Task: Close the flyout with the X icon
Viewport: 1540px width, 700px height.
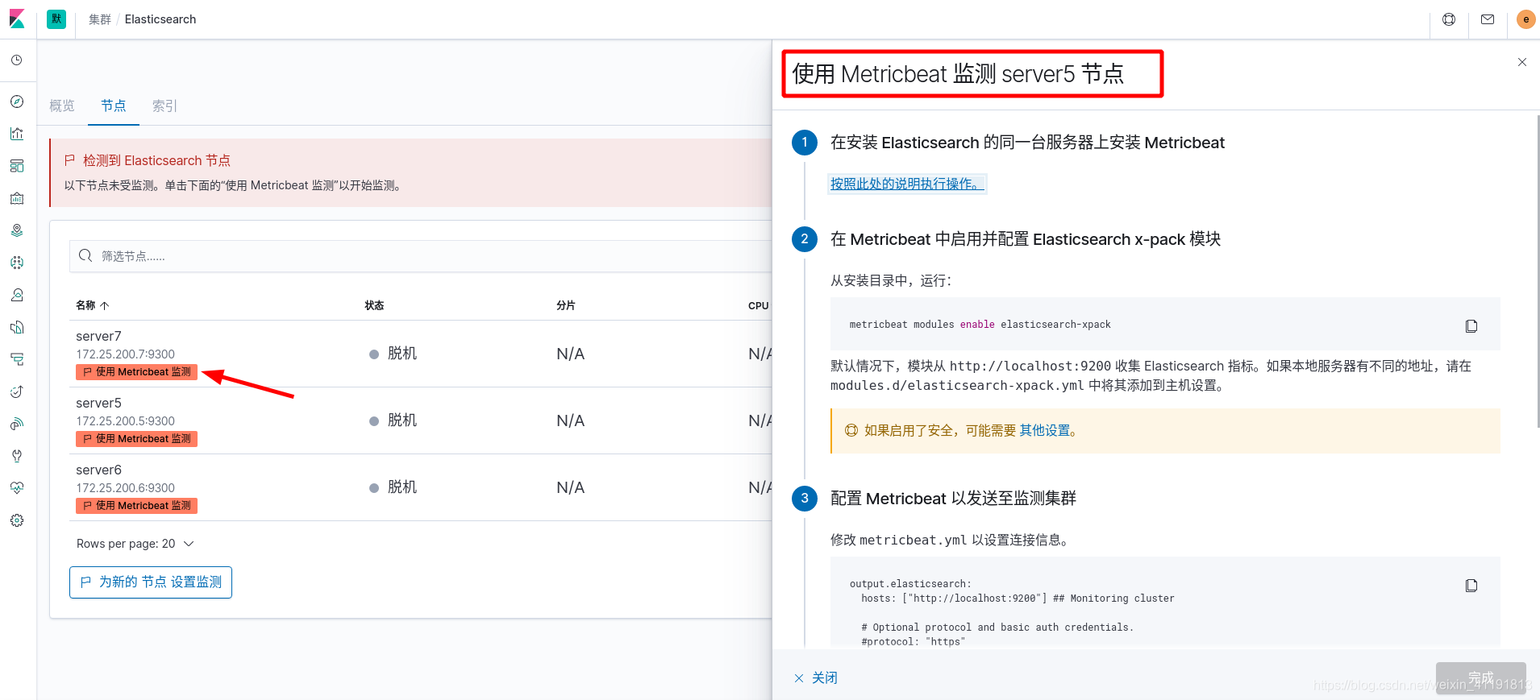Action: (x=1522, y=62)
